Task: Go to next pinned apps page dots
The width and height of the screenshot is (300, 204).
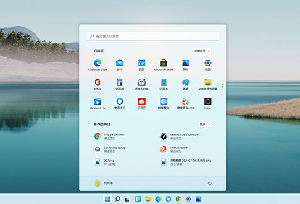Action: (222, 85)
